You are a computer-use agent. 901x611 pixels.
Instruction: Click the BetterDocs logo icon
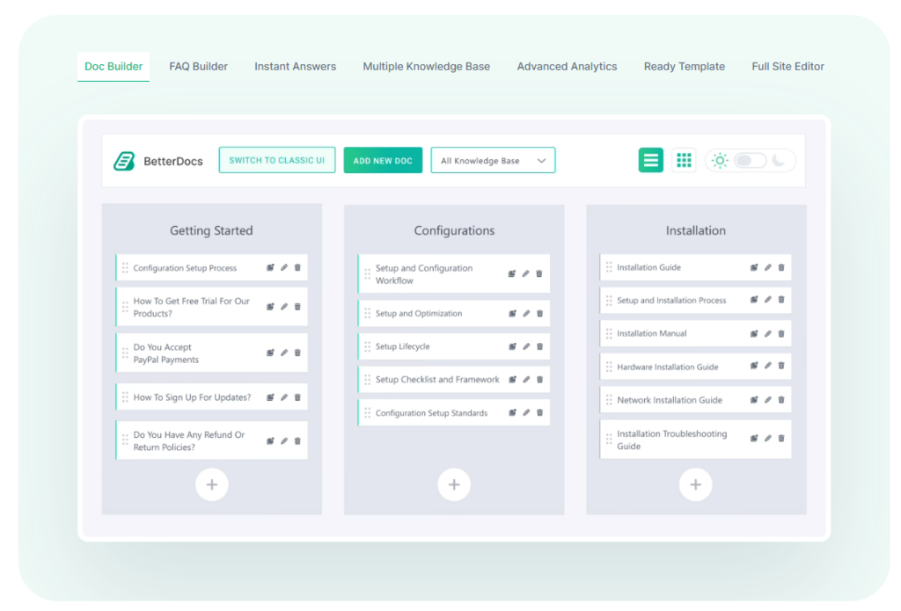[x=123, y=160]
